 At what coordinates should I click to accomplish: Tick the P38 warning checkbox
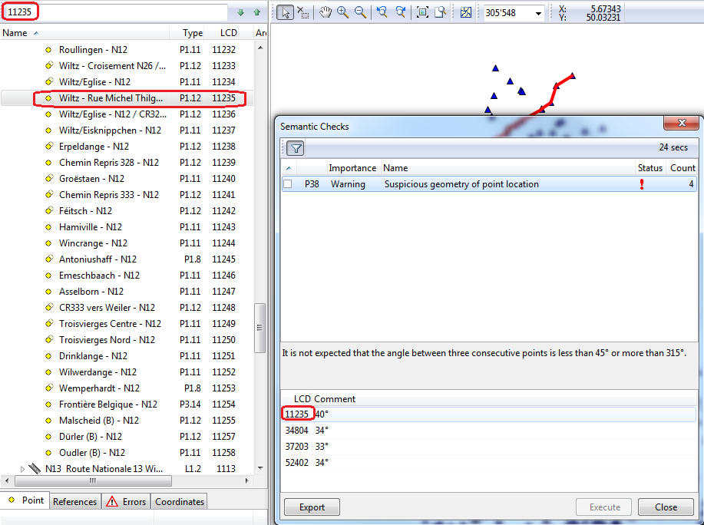point(288,184)
